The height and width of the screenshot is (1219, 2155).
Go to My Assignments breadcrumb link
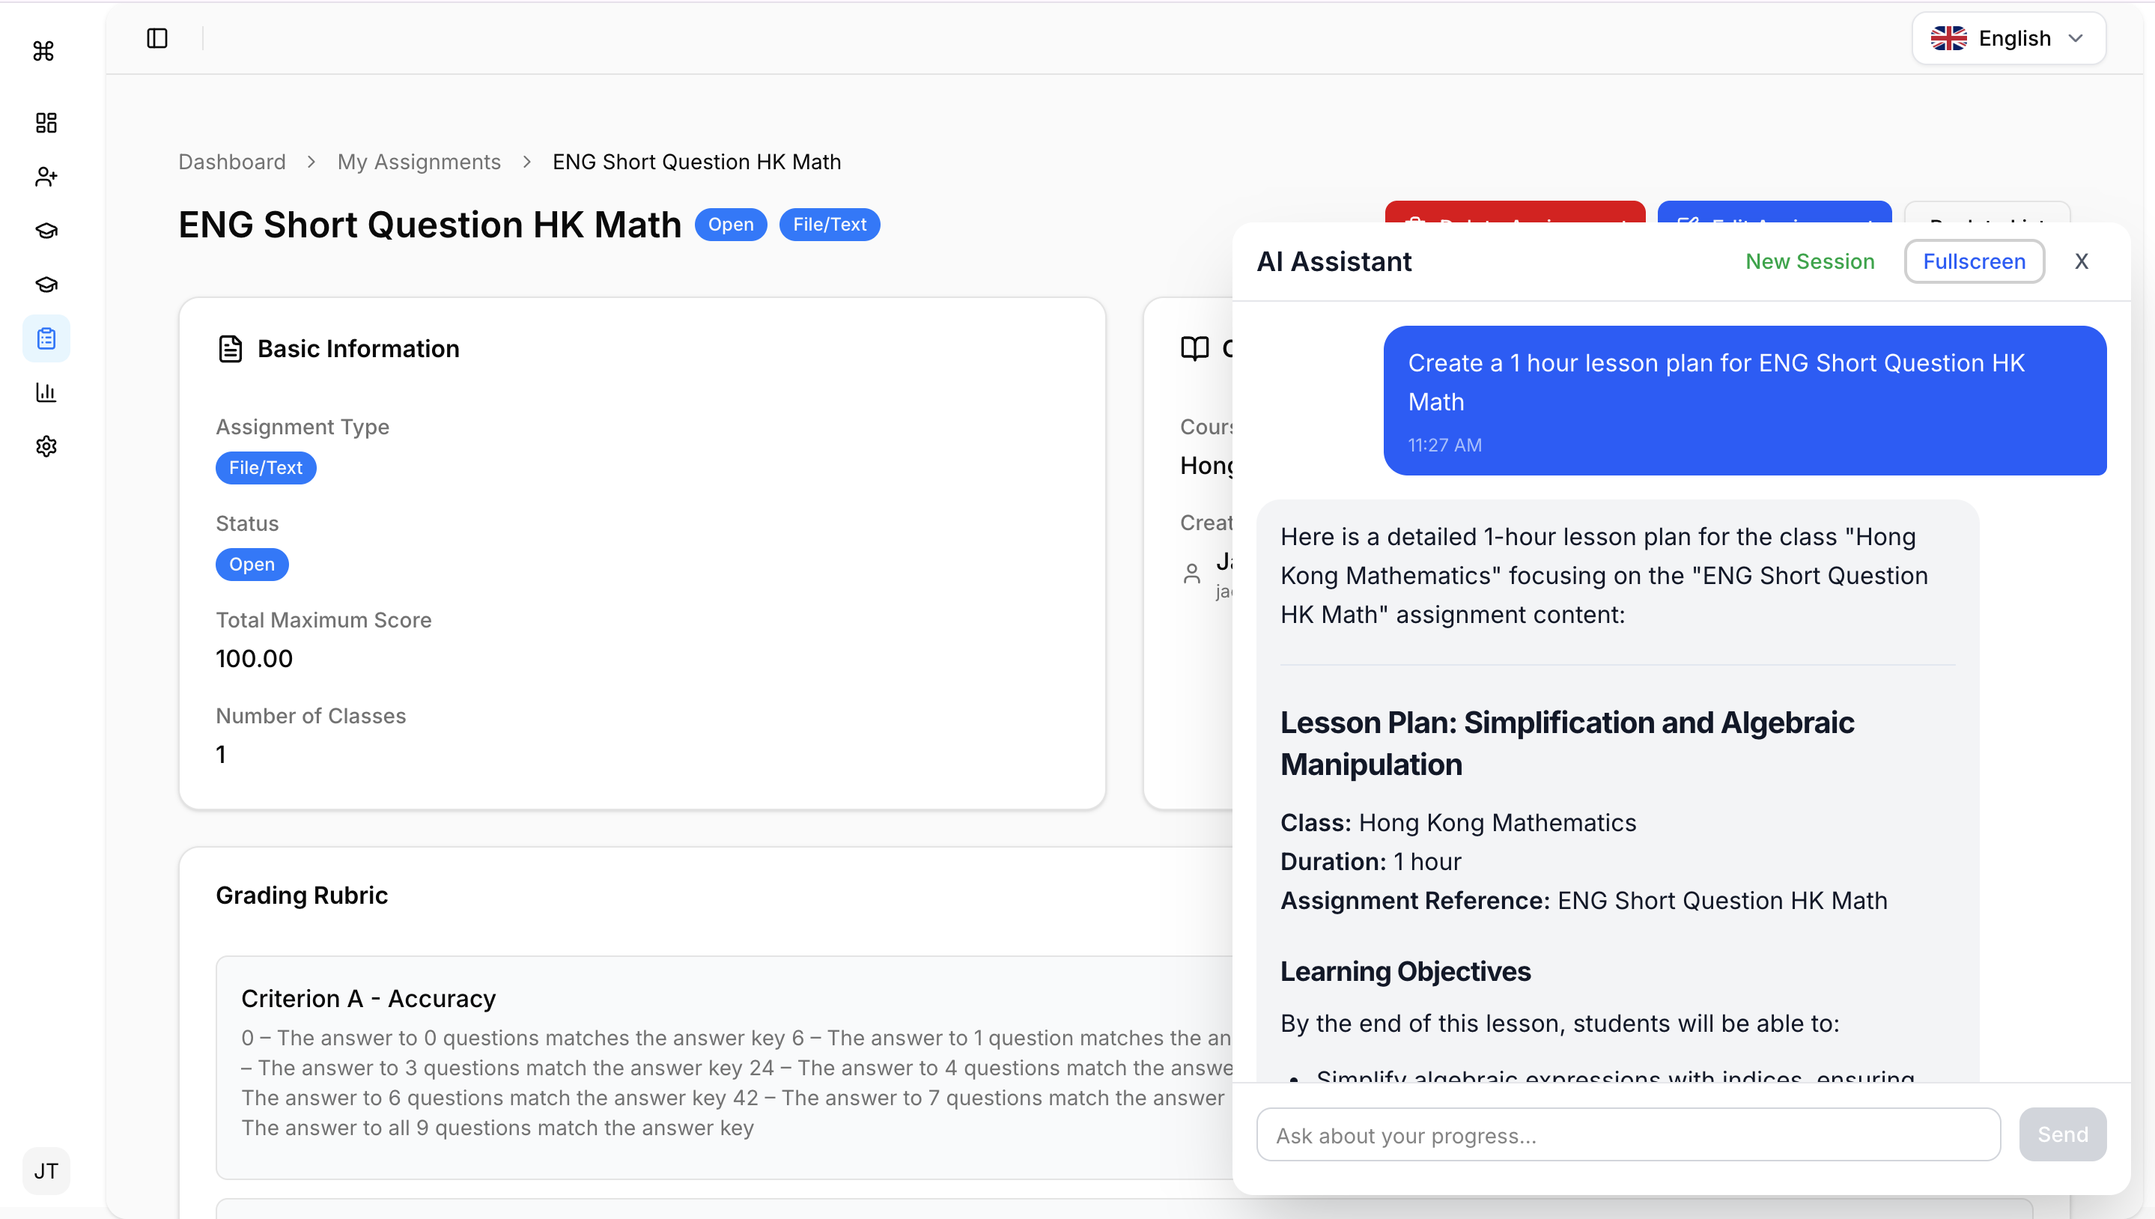pos(419,162)
